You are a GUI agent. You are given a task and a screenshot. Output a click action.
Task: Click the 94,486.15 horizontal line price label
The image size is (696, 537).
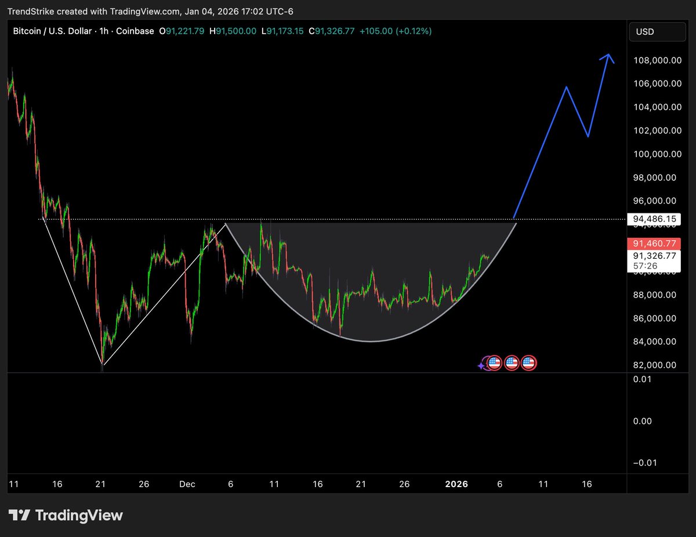pyautogui.click(x=653, y=219)
